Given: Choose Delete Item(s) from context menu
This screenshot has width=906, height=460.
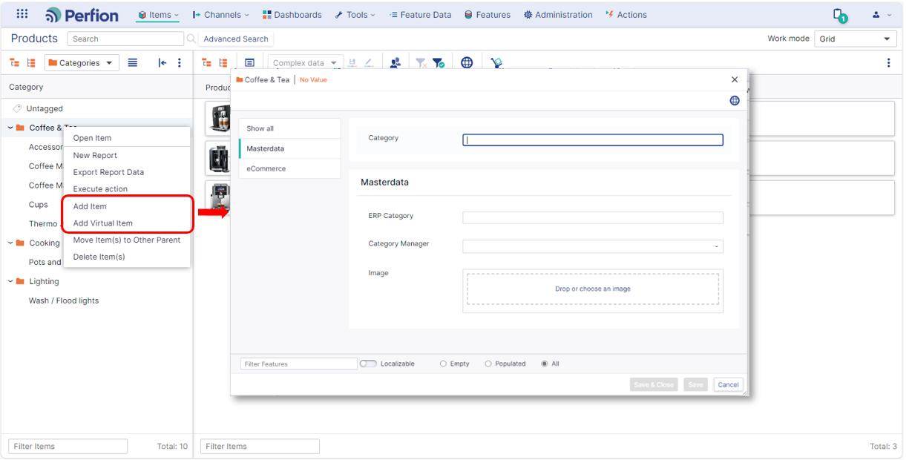Looking at the screenshot, I should coord(99,257).
